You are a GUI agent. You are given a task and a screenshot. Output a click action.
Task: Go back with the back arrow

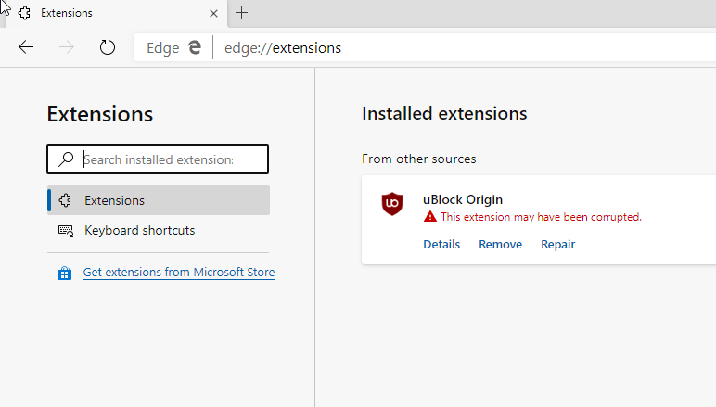(x=26, y=47)
